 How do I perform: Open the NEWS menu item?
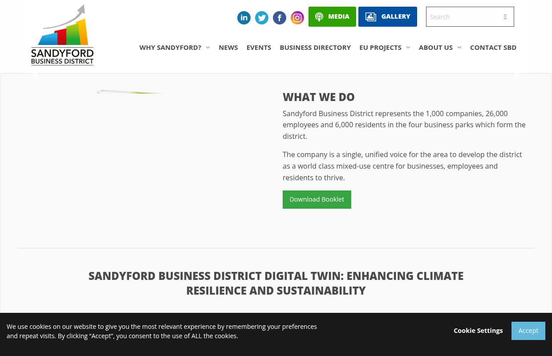click(228, 47)
